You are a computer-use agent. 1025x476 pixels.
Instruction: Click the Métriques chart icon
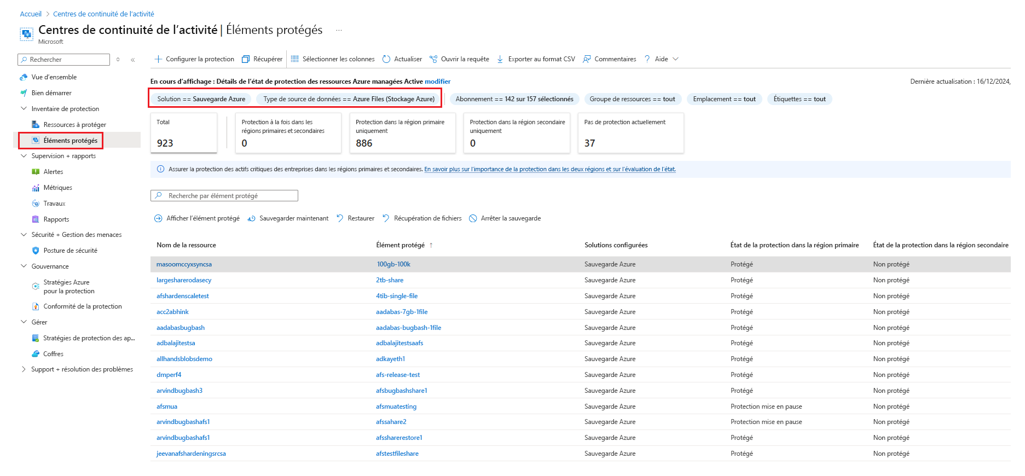coord(36,188)
